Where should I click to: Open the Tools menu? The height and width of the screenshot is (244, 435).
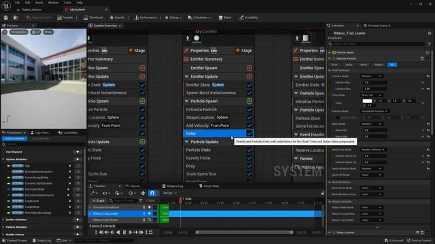point(67,3)
